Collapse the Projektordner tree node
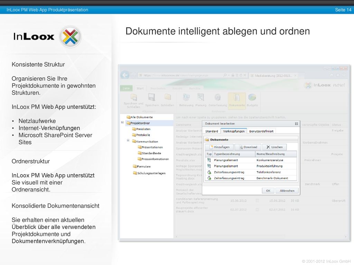The image size is (354, 265). tap(122, 122)
